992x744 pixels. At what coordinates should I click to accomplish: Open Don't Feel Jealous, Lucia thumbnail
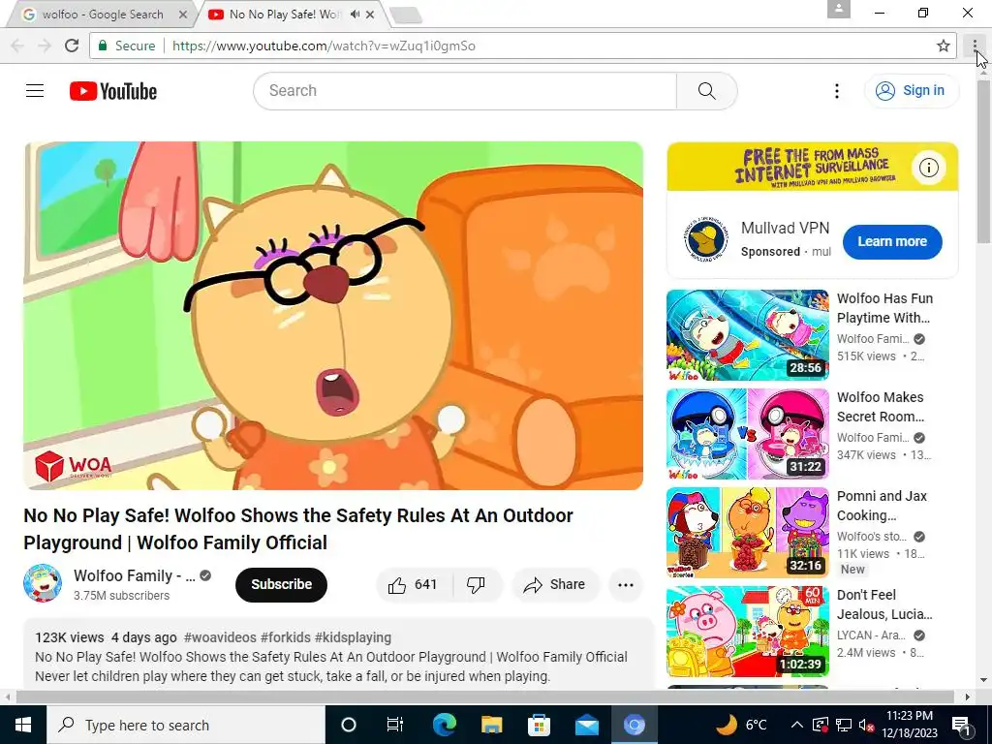click(x=747, y=632)
